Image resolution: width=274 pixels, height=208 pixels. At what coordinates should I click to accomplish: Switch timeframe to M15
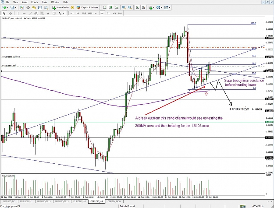(84, 13)
